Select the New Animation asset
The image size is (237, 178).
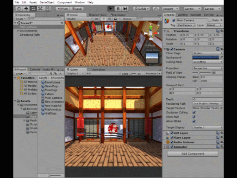52,102
